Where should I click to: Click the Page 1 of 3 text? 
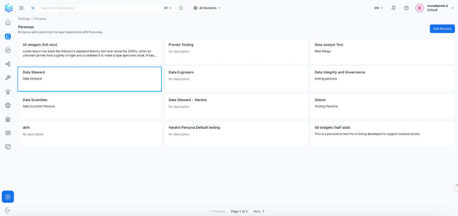239,211
